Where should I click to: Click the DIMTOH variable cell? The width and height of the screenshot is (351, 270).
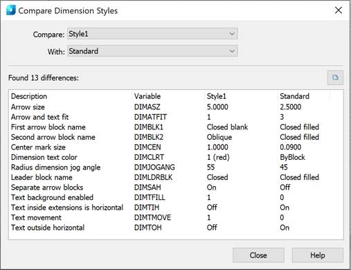click(x=147, y=228)
